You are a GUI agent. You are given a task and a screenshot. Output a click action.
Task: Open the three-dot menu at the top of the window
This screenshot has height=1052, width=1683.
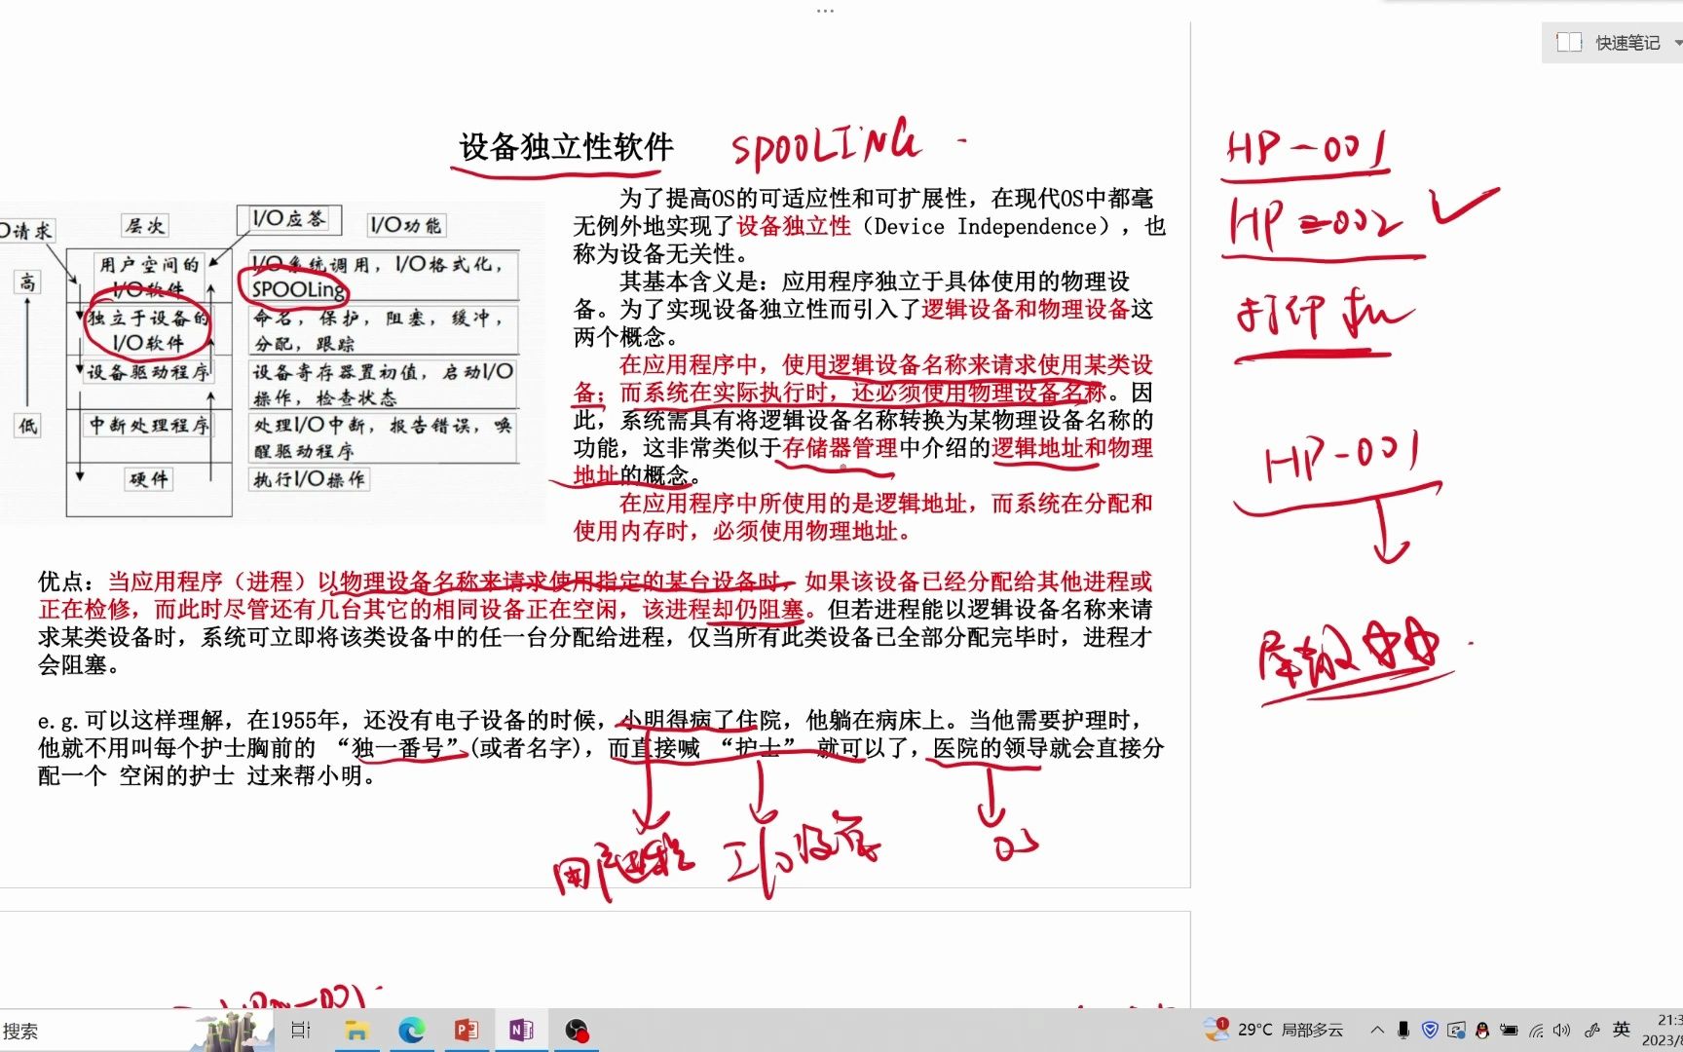[x=825, y=11]
